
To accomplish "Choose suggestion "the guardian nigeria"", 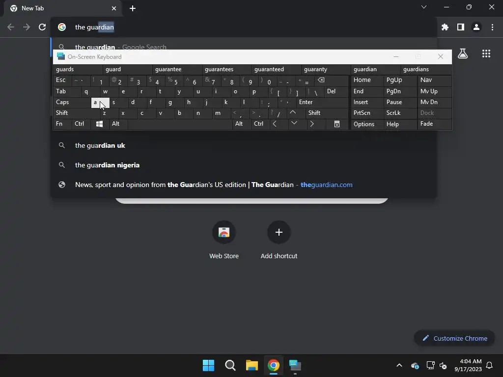I will (244, 165).
